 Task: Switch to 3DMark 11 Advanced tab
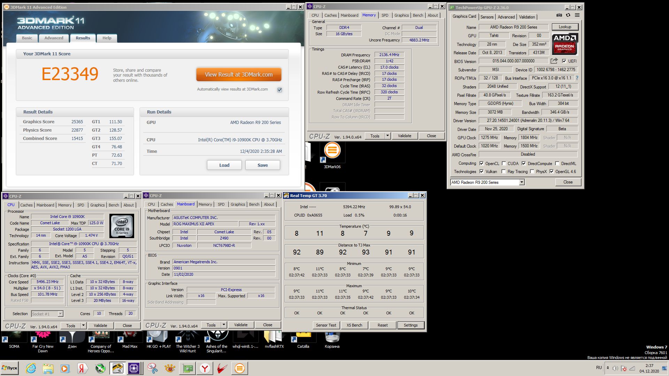(54, 38)
